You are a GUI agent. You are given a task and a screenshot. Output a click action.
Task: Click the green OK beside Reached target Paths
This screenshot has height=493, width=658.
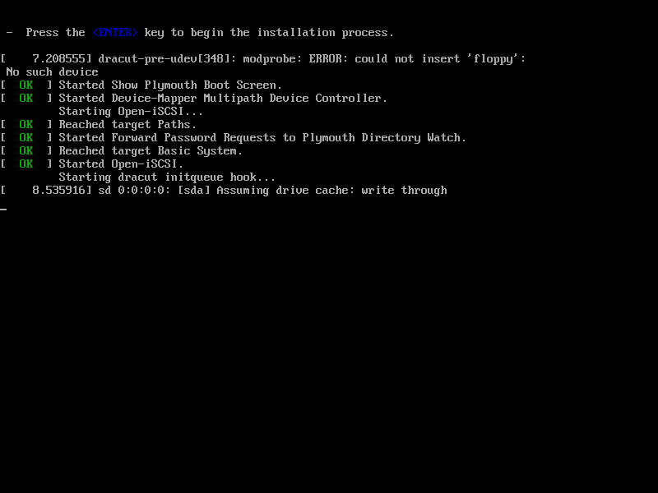point(26,125)
